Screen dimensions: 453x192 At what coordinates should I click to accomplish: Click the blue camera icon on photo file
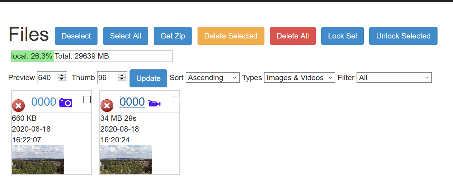[66, 103]
